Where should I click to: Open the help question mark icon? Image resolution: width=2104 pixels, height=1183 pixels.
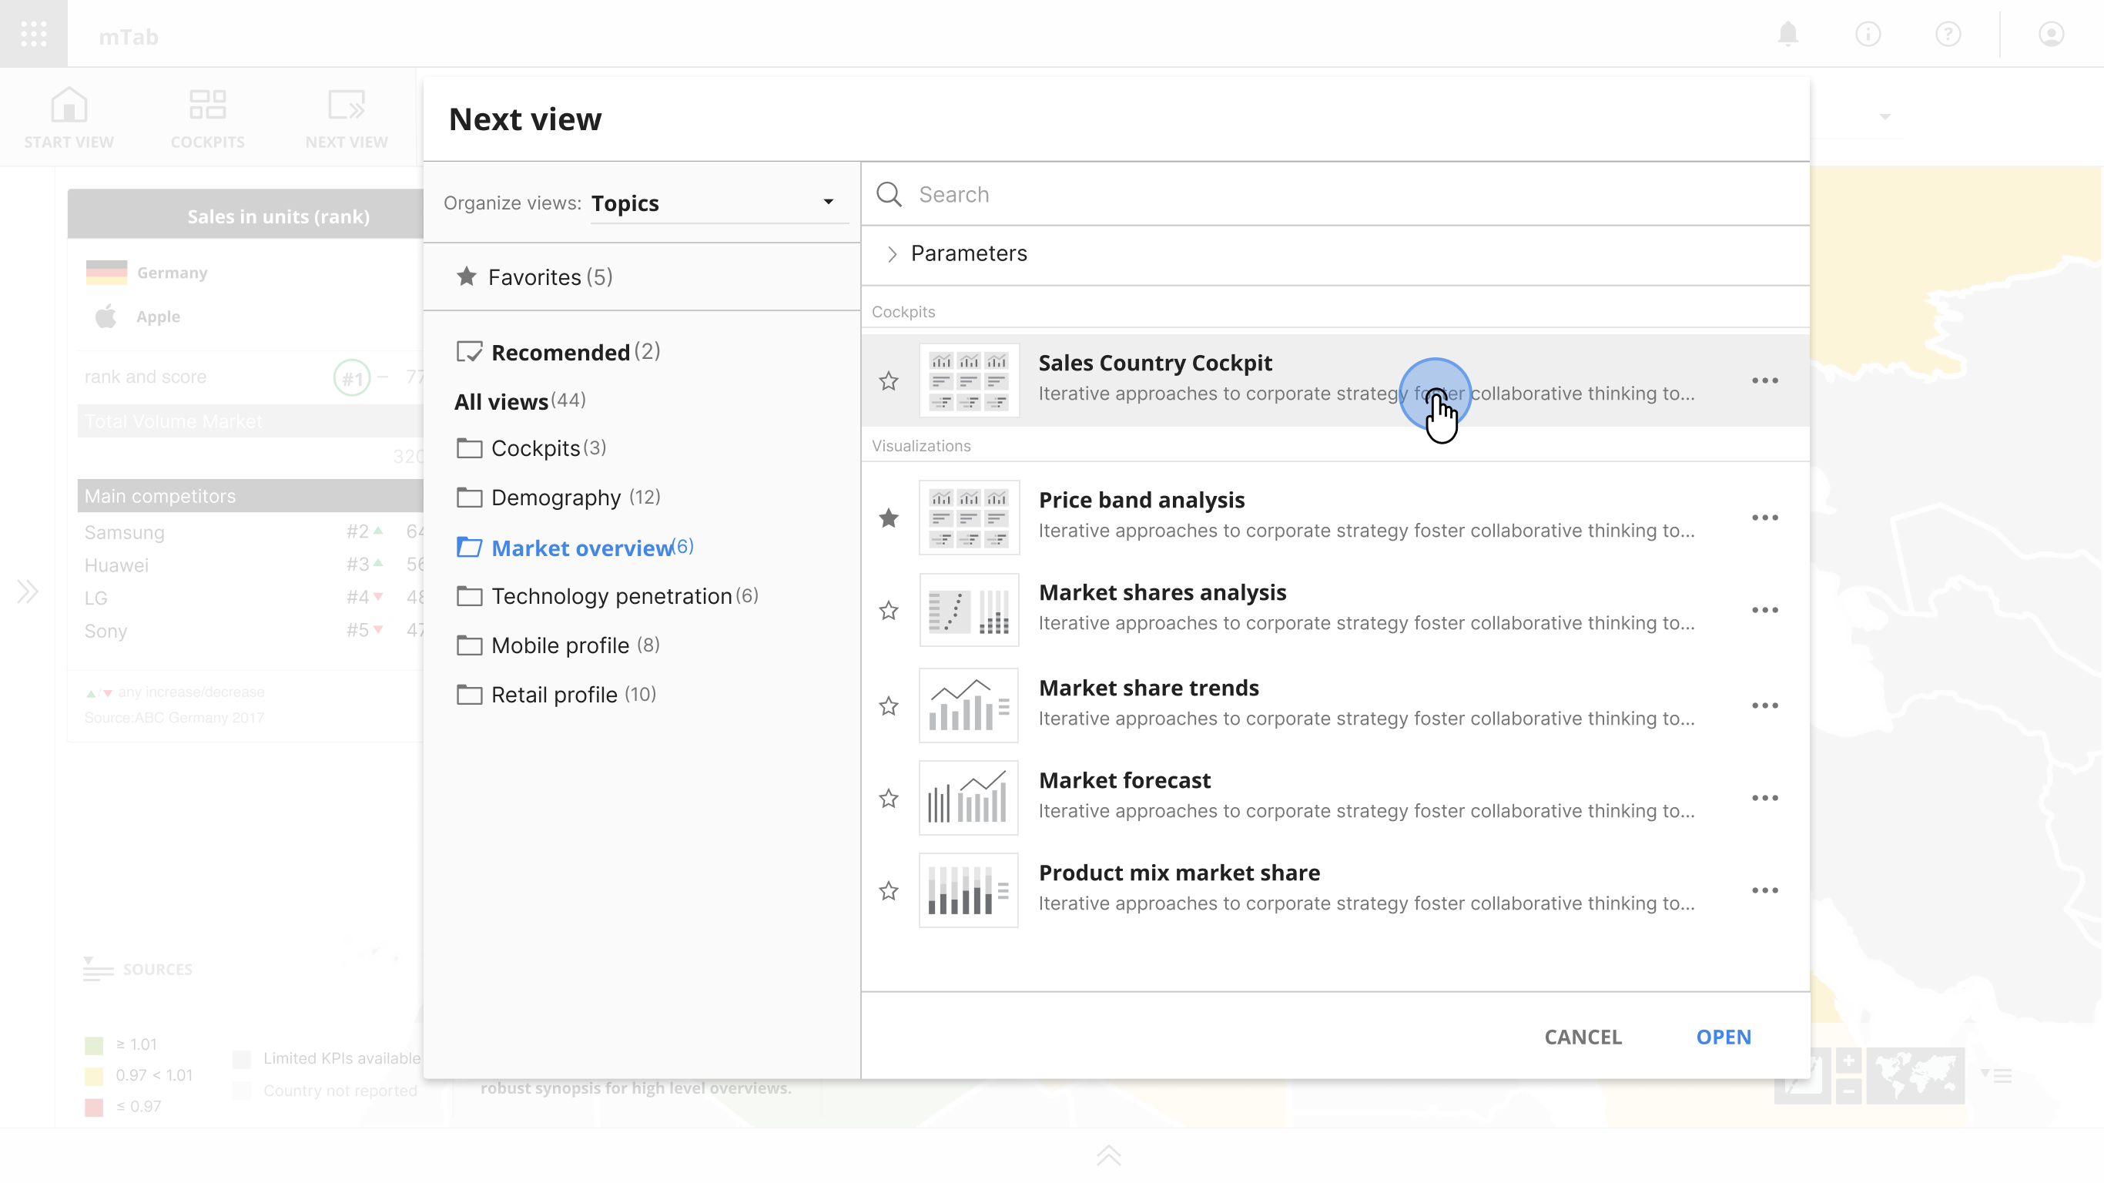(x=1948, y=33)
